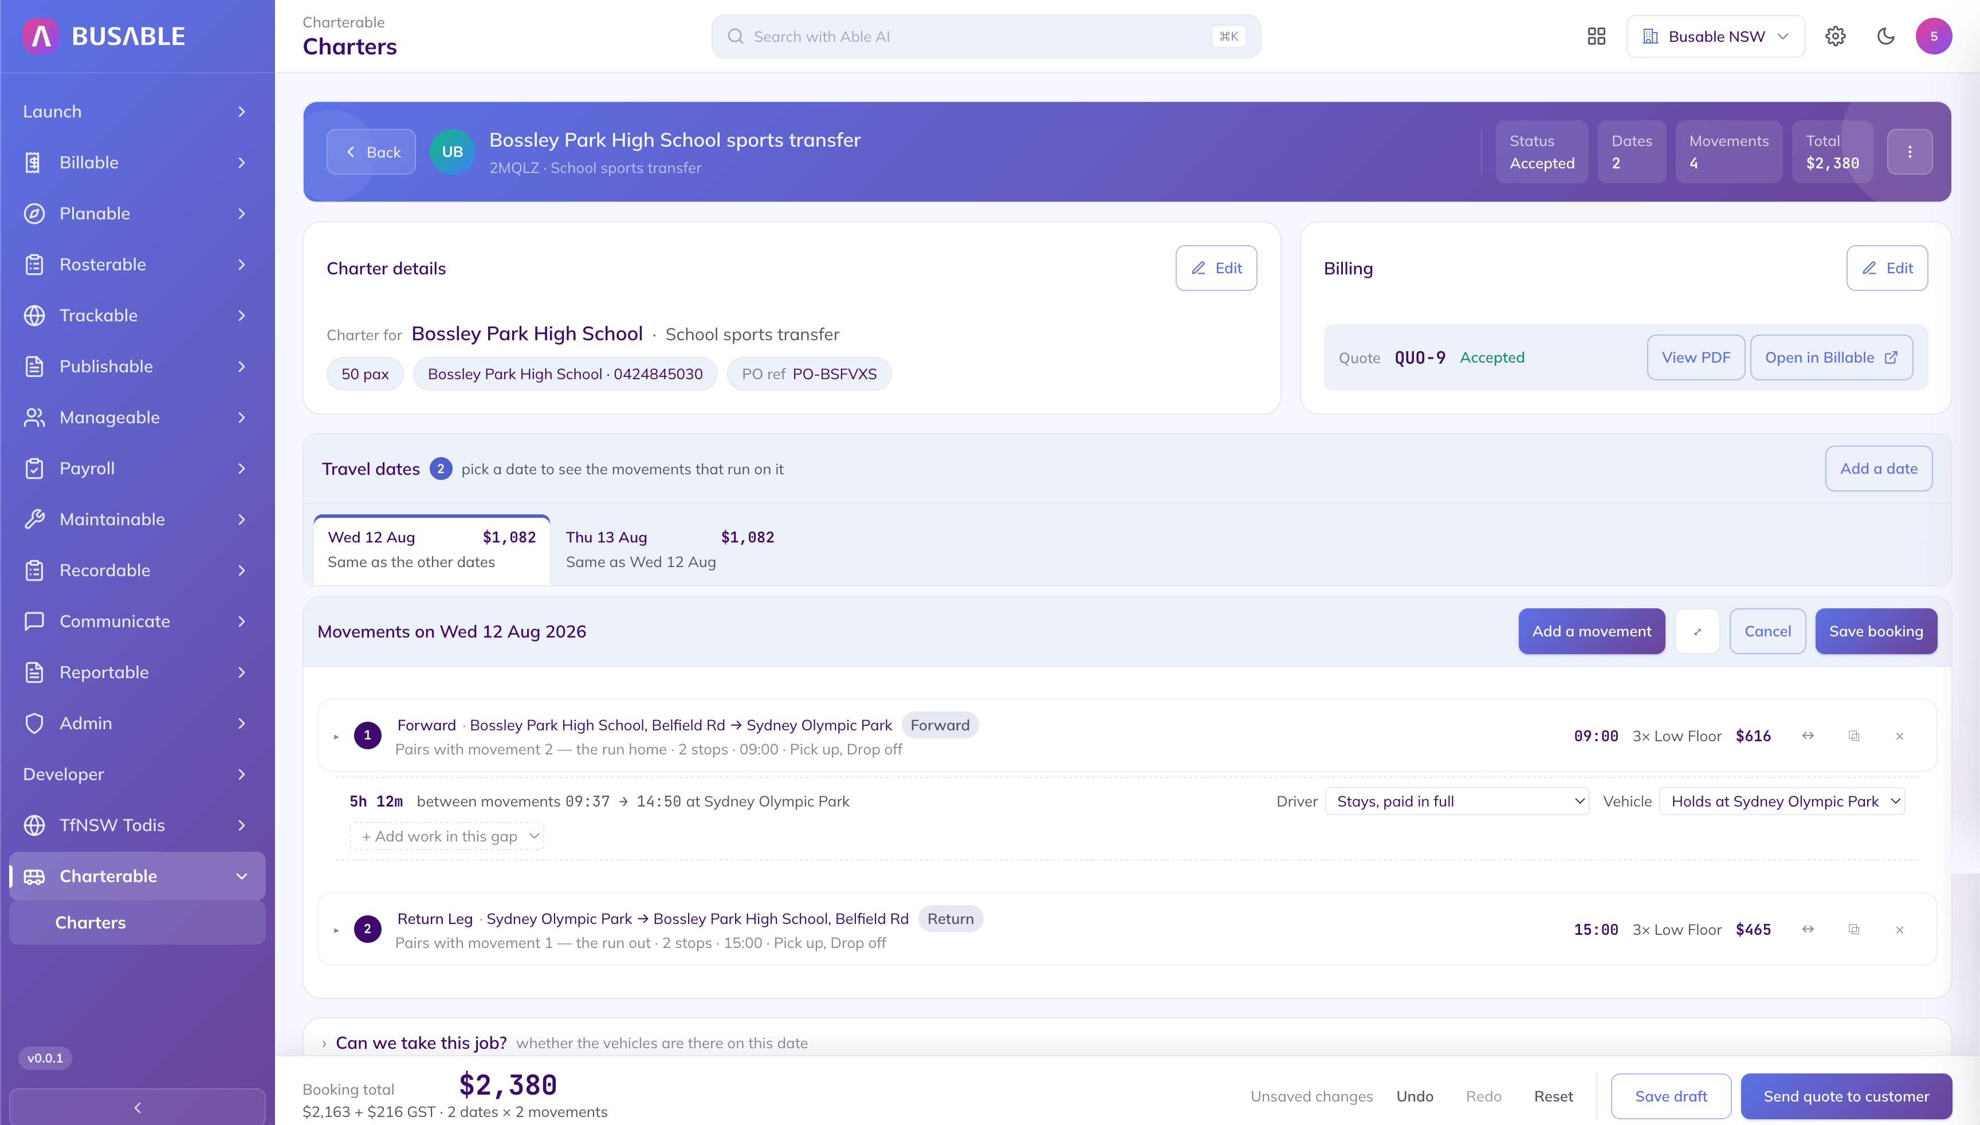Save booking button

click(x=1876, y=631)
